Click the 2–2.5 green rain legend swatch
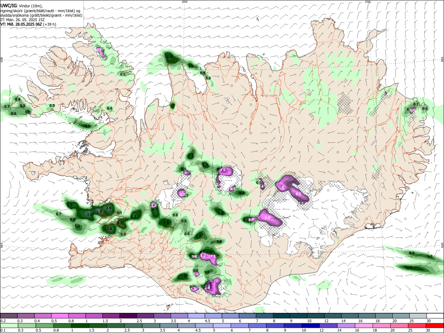Image resolution: width=444 pixels, height=333 pixels. point(116,325)
